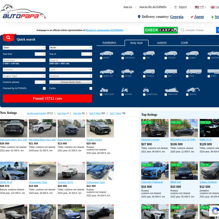Tick the hatchback checkbox

123,58
